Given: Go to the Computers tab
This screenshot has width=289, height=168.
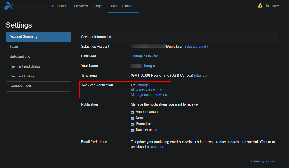Looking at the screenshot, I should (x=59, y=6).
